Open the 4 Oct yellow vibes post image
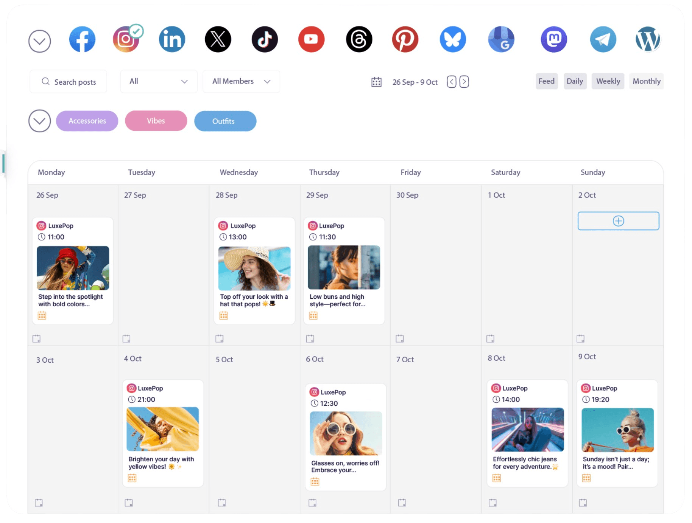 point(163,429)
